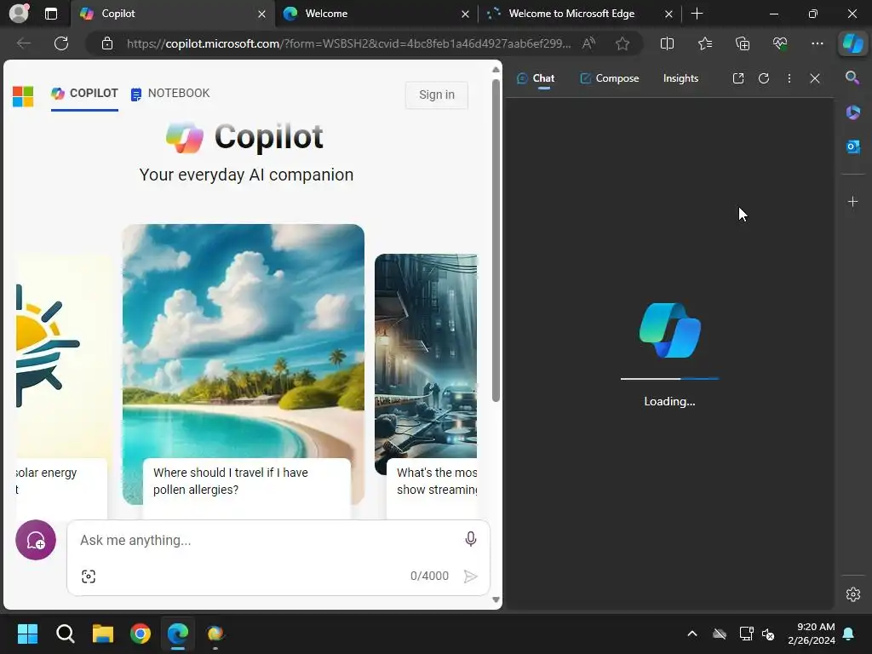Switch to the NOTEBOOK tab
This screenshot has height=654, width=872.
coord(170,94)
